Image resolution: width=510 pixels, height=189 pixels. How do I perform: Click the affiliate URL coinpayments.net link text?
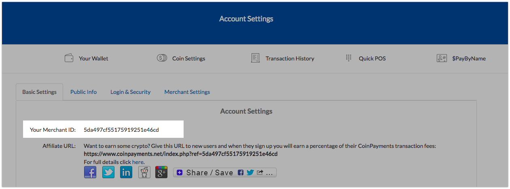pyautogui.click(x=180, y=154)
